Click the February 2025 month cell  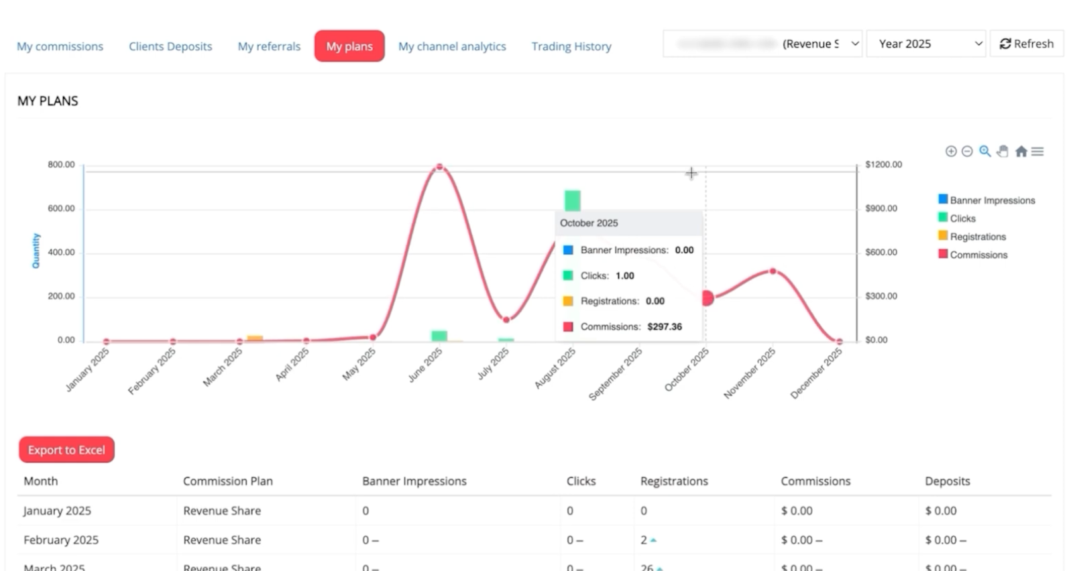tap(61, 540)
